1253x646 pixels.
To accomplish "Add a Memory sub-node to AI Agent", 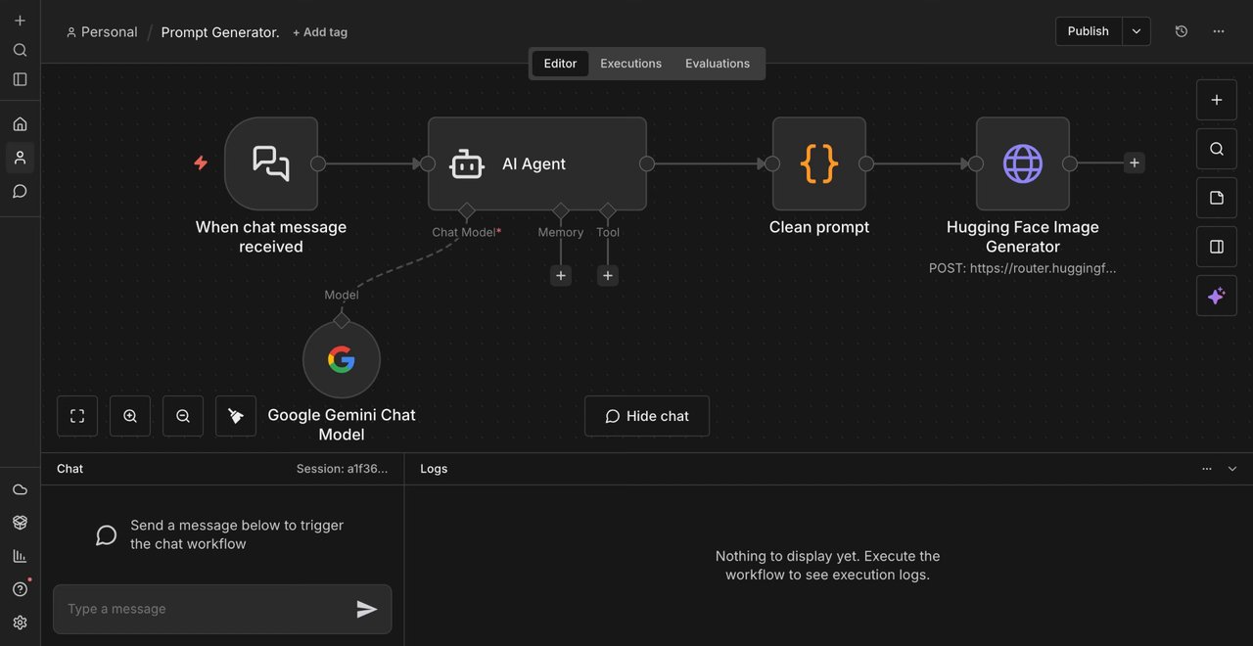I will coord(561,276).
